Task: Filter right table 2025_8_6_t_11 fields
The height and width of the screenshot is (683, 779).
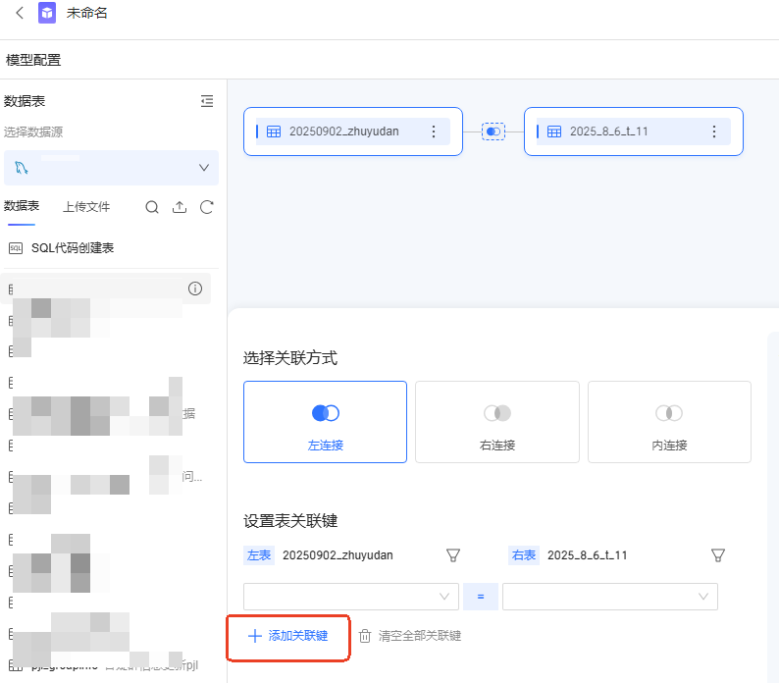Action: [x=718, y=555]
